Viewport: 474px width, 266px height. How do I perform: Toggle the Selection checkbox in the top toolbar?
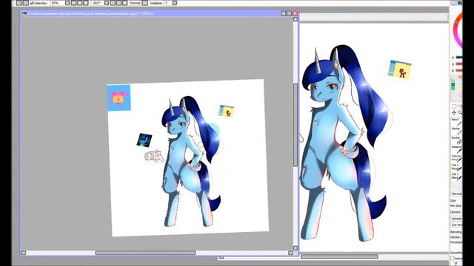click(32, 3)
